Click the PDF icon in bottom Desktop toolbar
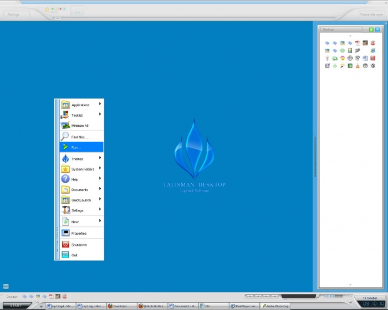Screen dimensions: 388x310 51,296
